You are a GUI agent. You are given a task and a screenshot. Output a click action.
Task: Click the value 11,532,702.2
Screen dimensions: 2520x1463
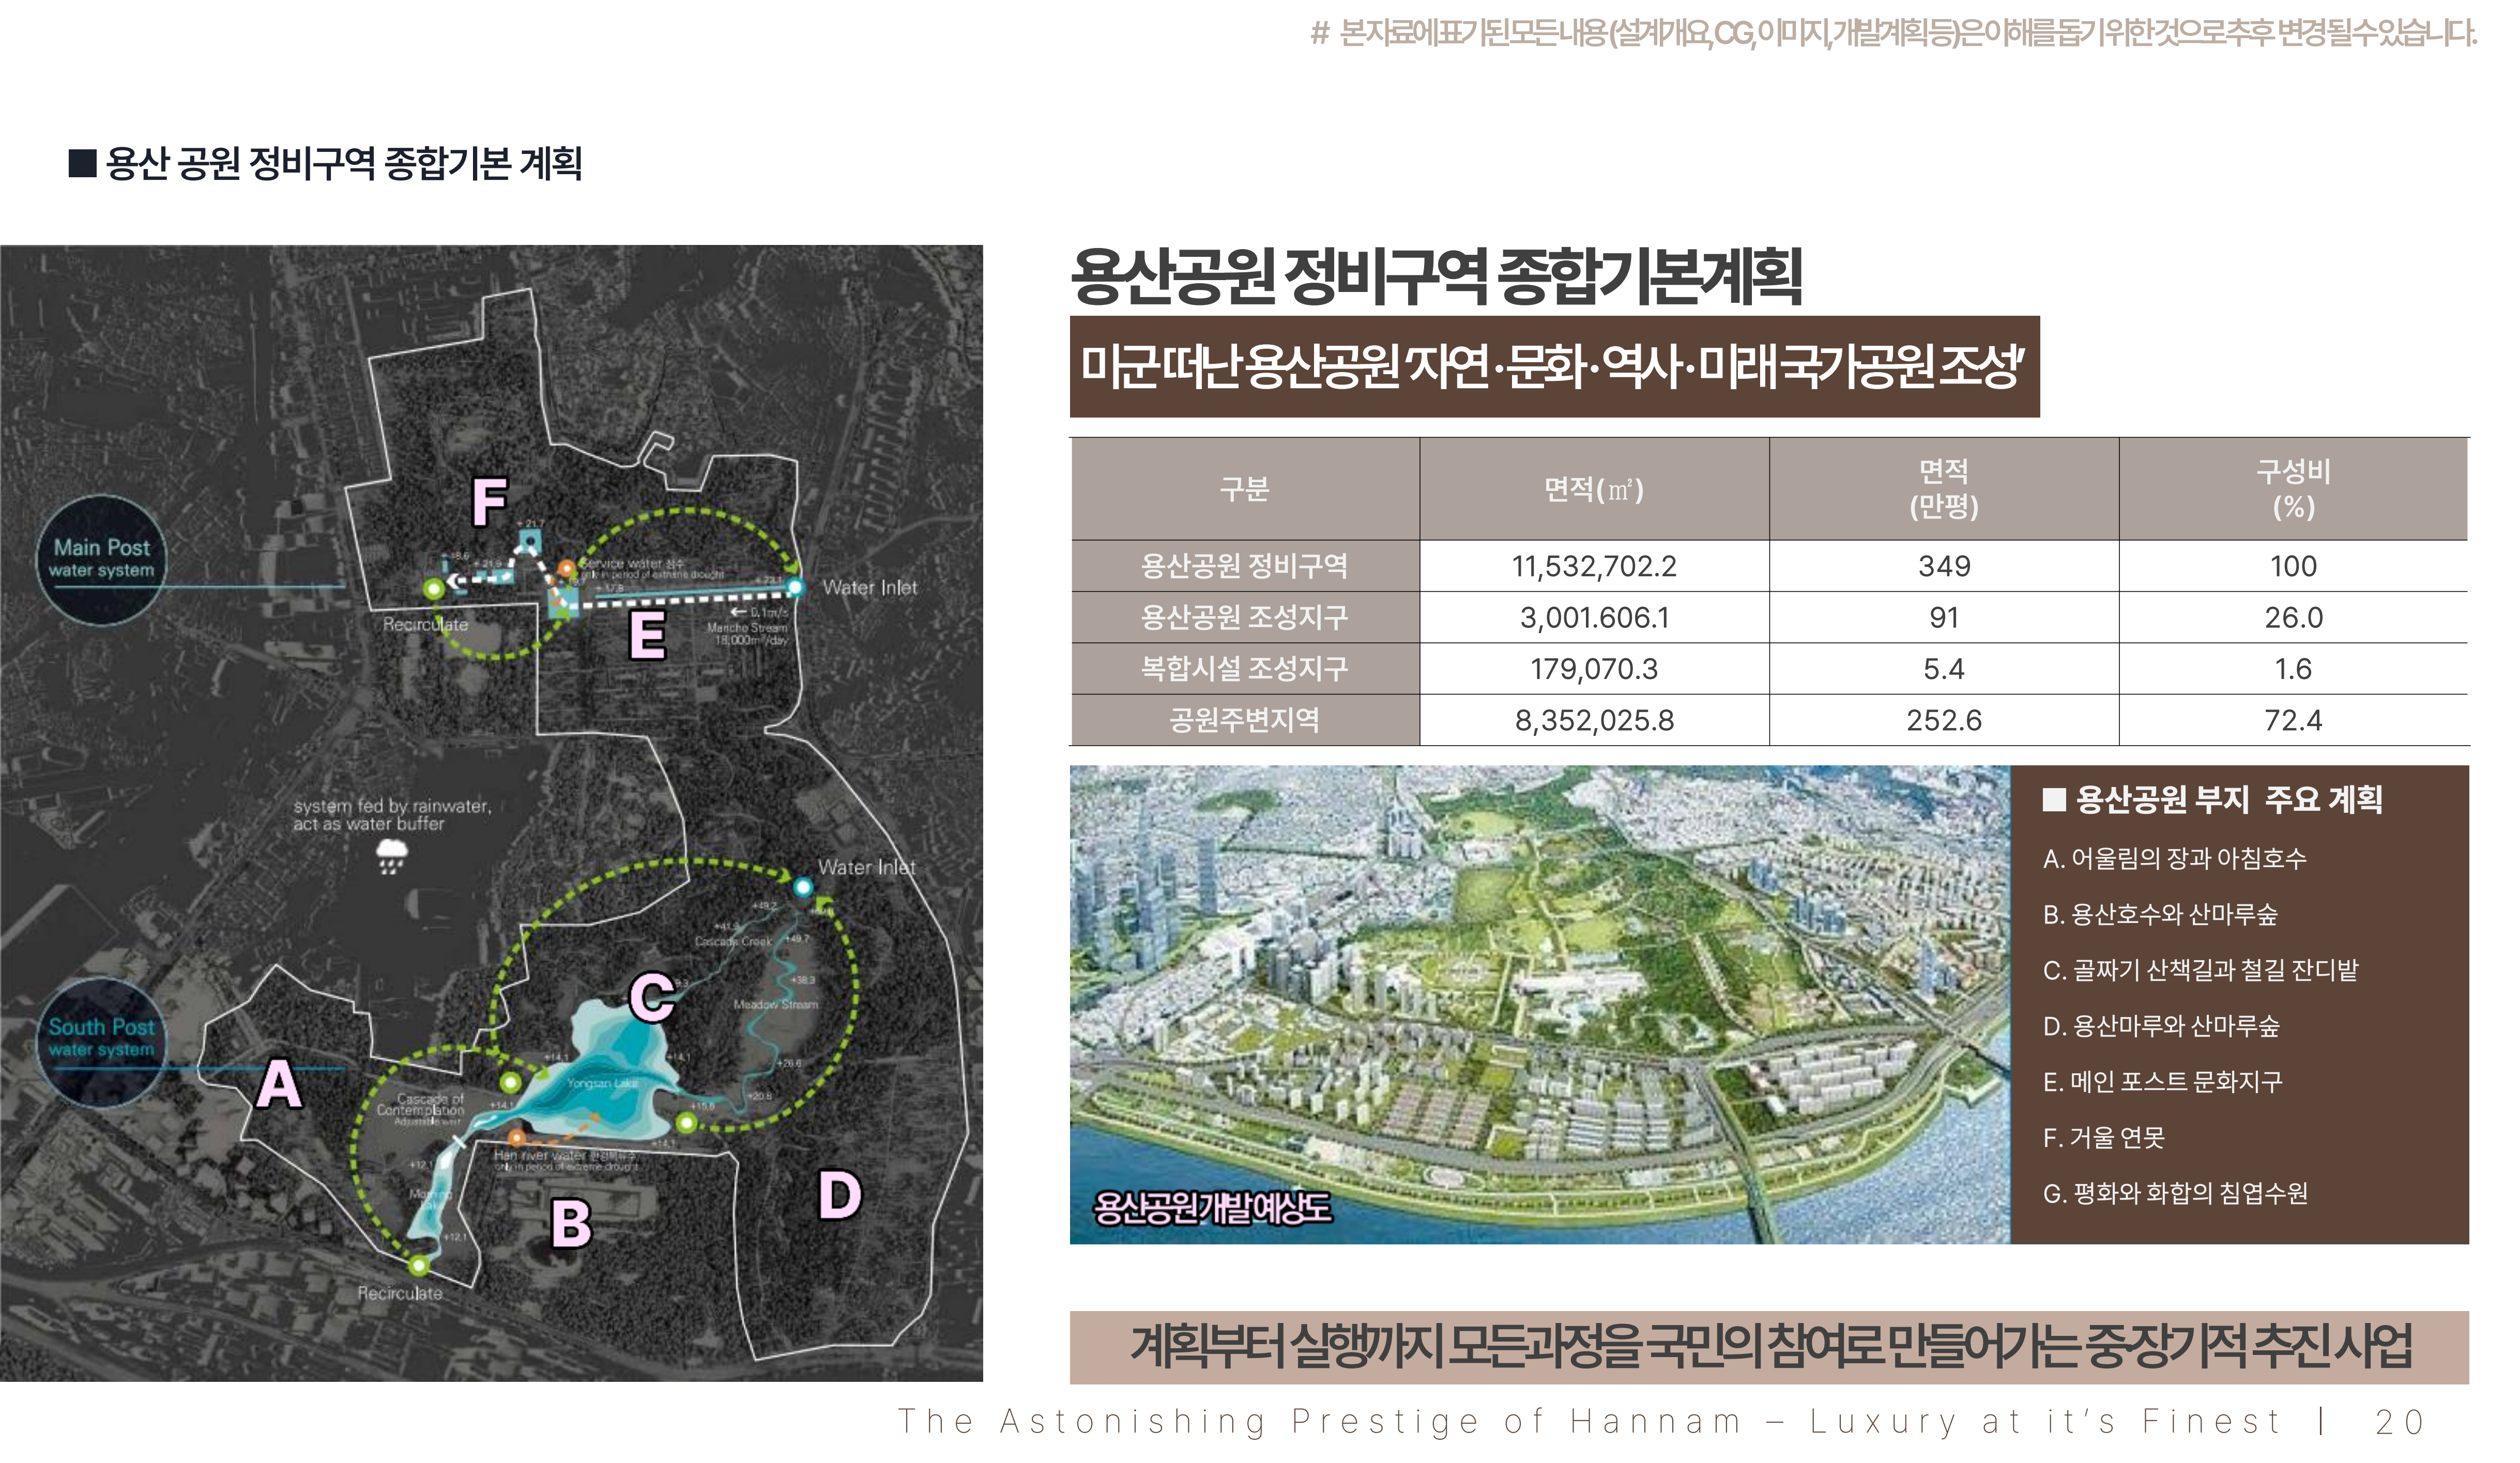[x=1594, y=566]
